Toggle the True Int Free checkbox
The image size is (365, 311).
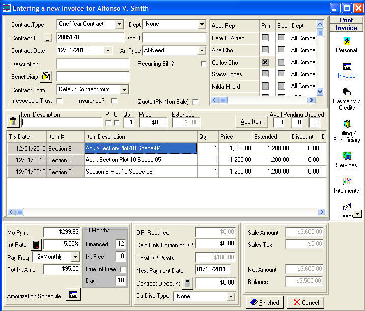[123, 269]
